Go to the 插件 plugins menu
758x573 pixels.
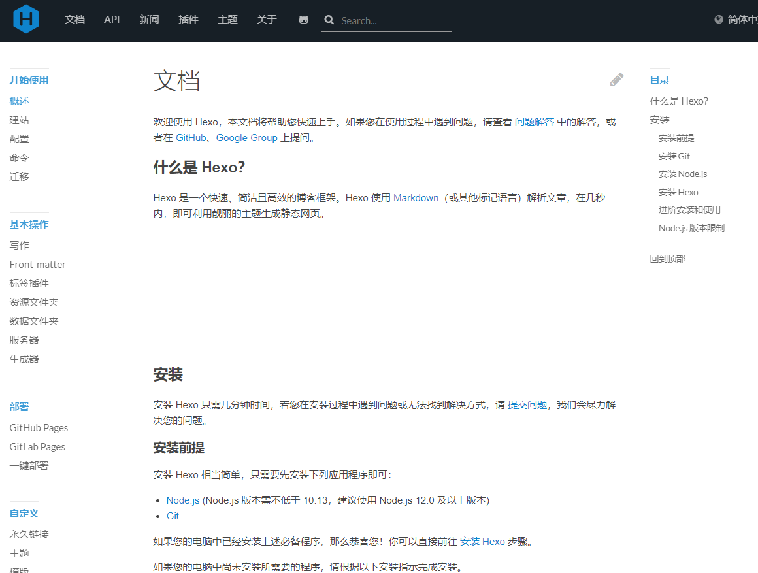pyautogui.click(x=188, y=20)
